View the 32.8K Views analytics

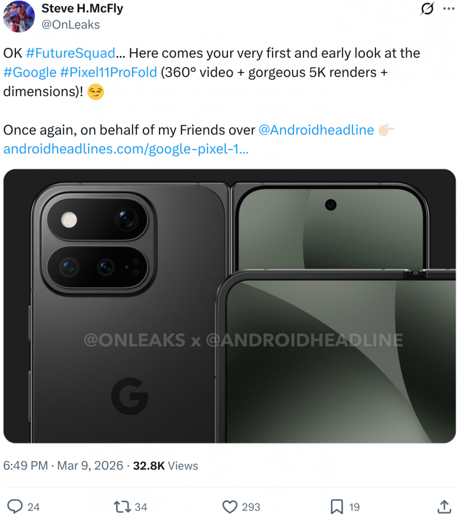(165, 466)
